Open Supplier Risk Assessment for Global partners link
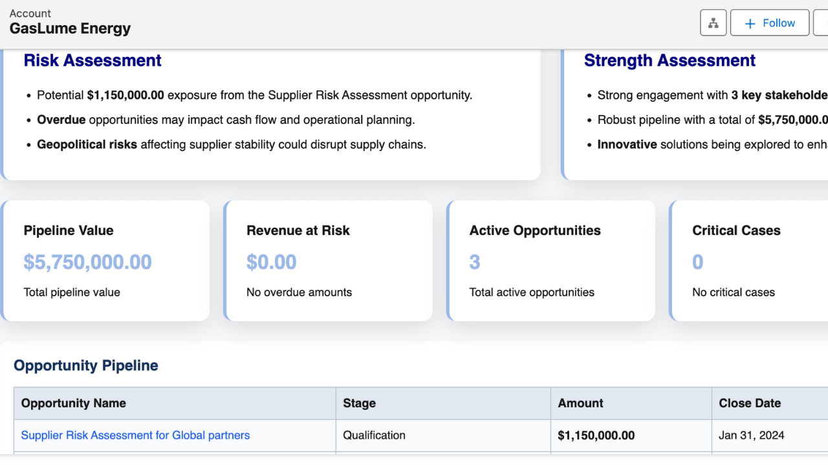 pos(135,435)
